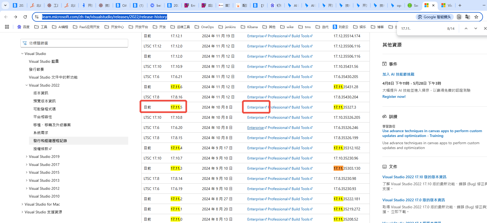Click the 依標題篩選 filter field

click(74, 43)
